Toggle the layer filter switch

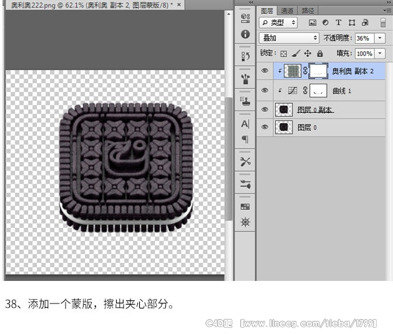[x=383, y=23]
